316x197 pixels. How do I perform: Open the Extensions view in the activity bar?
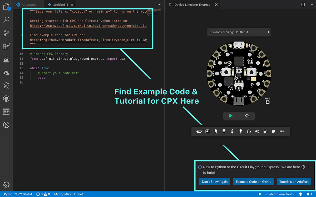[x=6, y=46]
